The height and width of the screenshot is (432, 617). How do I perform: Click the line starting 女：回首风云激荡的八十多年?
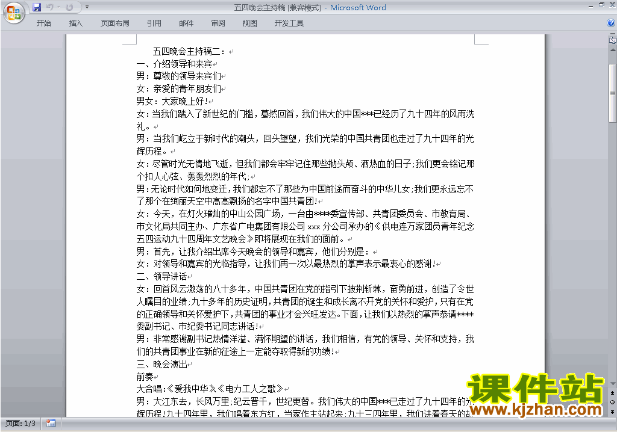(x=305, y=289)
